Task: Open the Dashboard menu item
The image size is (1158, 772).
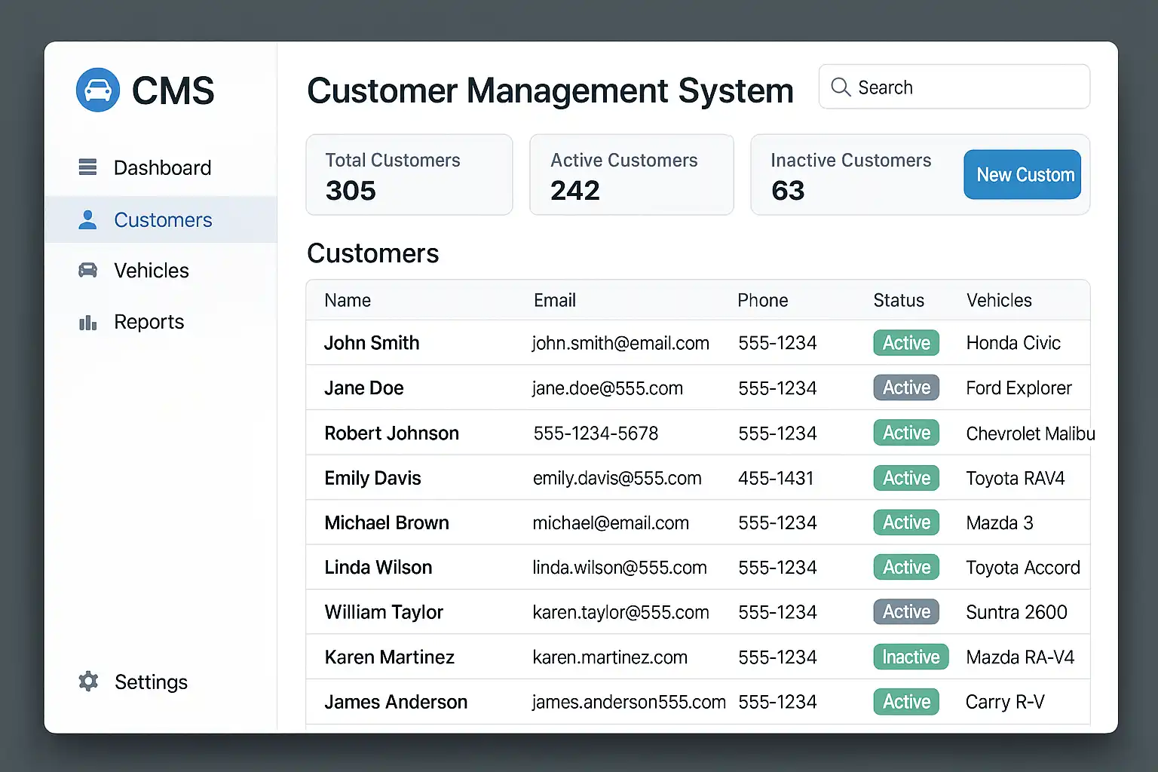Action: 162,167
